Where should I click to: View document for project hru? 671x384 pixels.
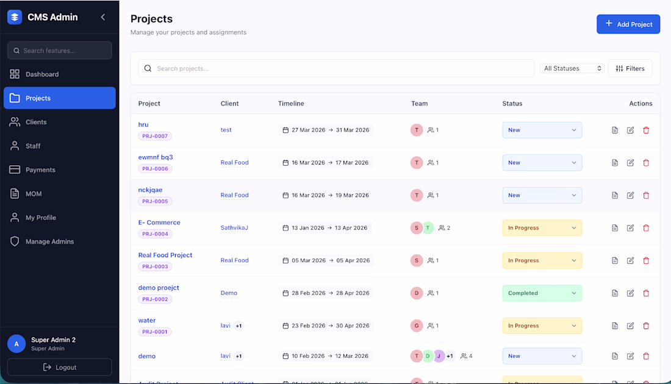coord(614,130)
